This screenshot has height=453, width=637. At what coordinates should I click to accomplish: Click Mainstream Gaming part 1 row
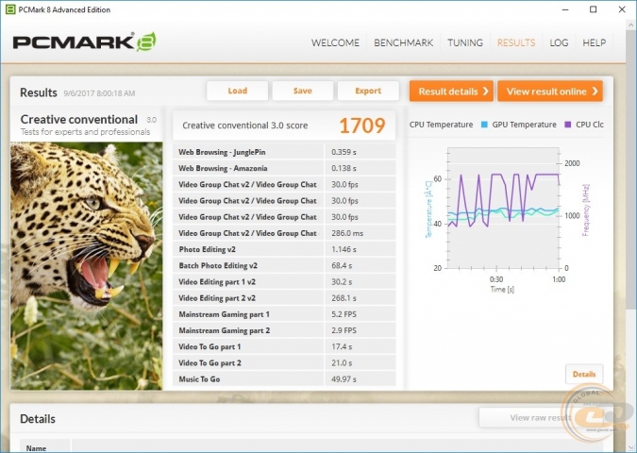pos(284,314)
